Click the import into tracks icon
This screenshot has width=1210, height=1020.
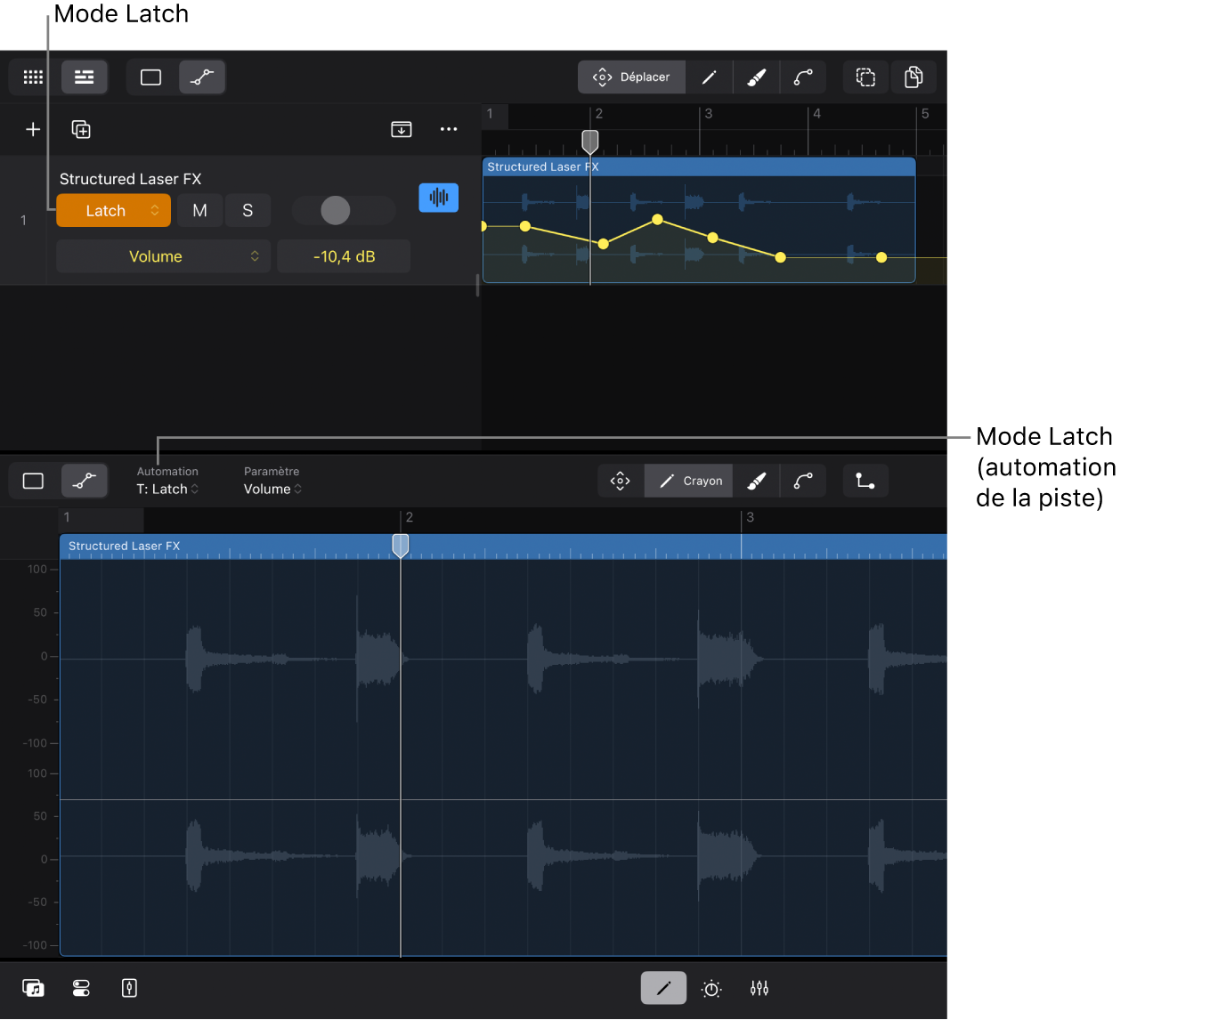tap(402, 130)
